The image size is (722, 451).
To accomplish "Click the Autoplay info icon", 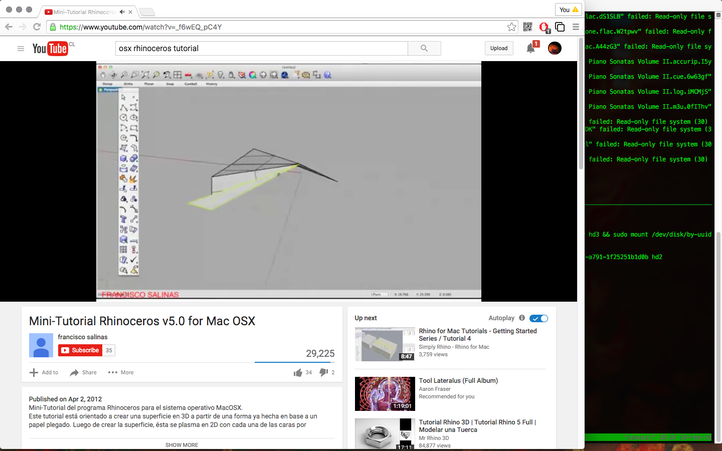I will pyautogui.click(x=522, y=318).
